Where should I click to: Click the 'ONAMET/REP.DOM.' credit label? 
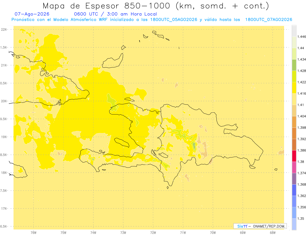269,226
